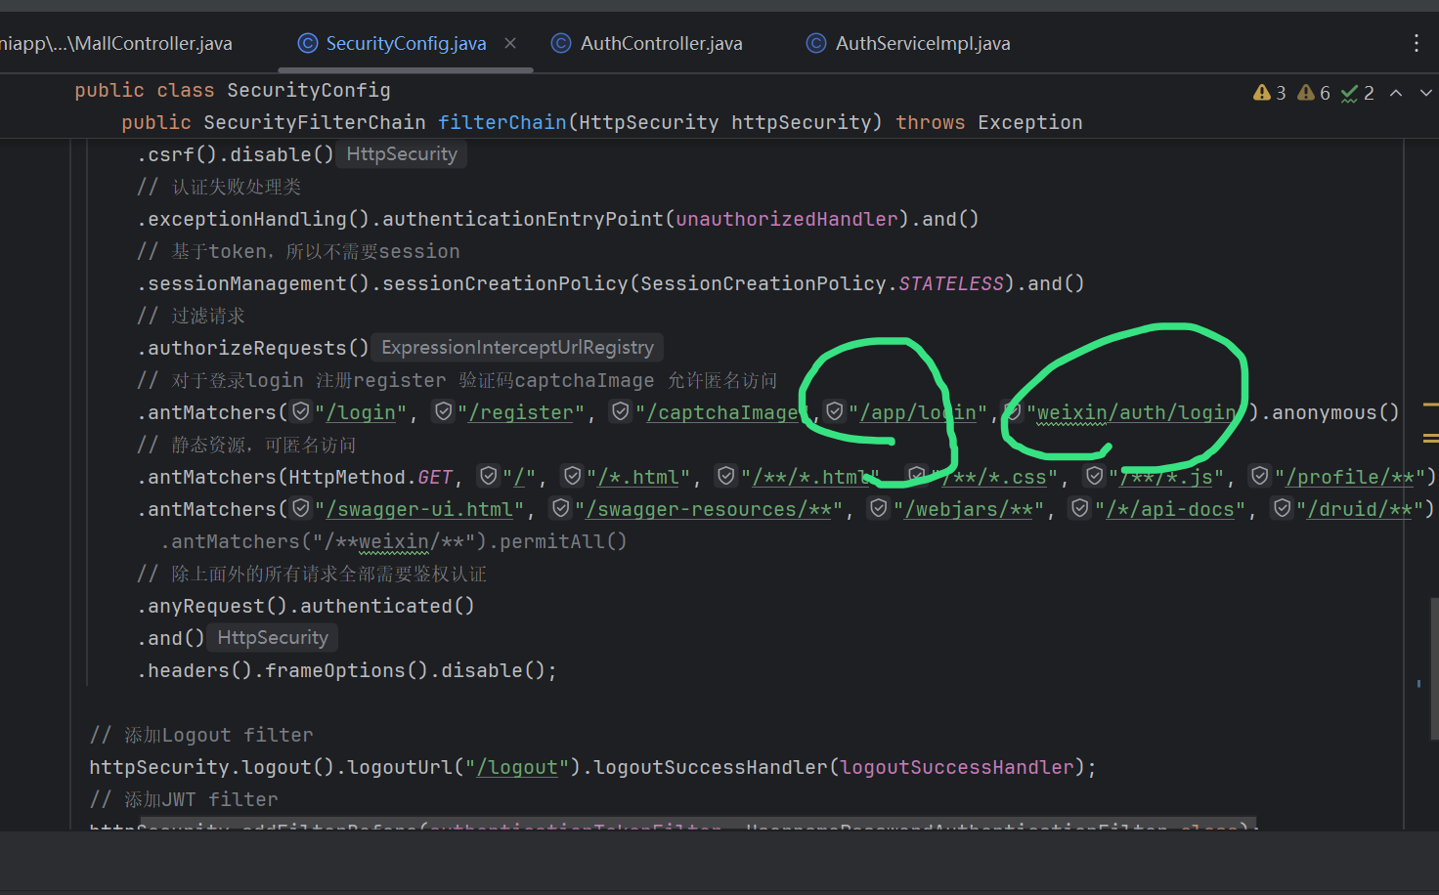Click the ExpressionInterceptUrlRegistry inlay hint
This screenshot has height=895, width=1439.
coord(517,348)
